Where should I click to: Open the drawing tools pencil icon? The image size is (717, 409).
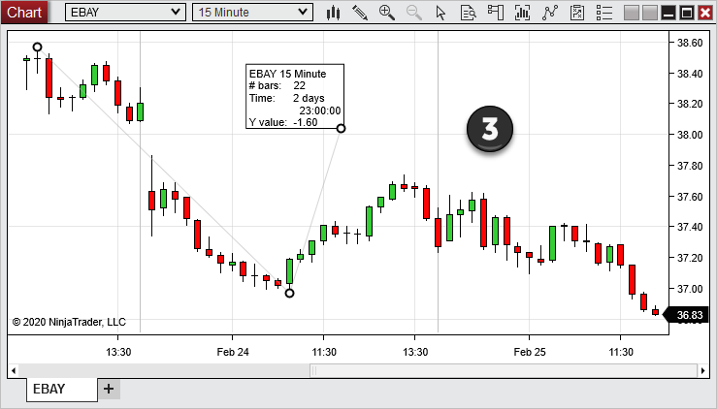[360, 13]
